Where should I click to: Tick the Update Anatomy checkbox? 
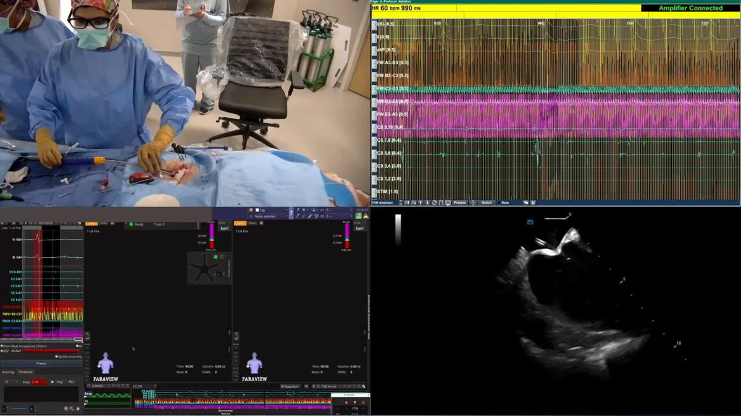coord(56,356)
